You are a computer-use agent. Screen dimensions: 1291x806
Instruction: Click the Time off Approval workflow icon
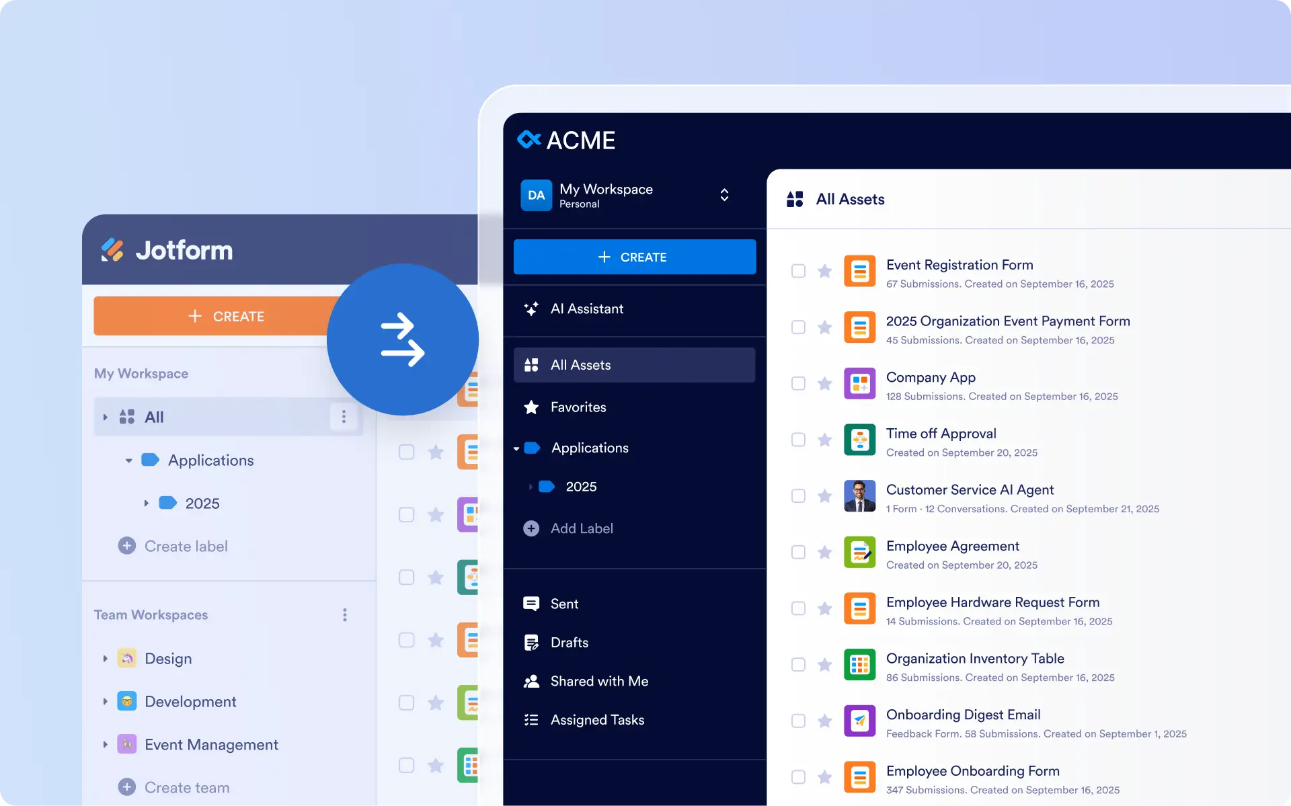point(859,440)
